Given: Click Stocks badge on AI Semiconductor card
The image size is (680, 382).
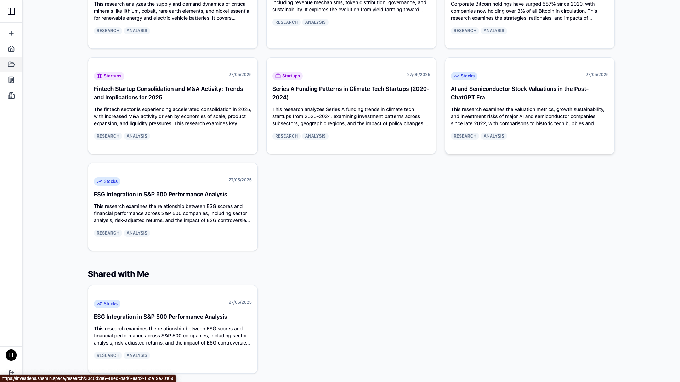Looking at the screenshot, I should pyautogui.click(x=464, y=76).
